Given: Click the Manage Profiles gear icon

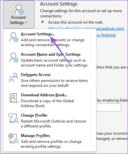Looking at the screenshot, I should pos(13,139).
